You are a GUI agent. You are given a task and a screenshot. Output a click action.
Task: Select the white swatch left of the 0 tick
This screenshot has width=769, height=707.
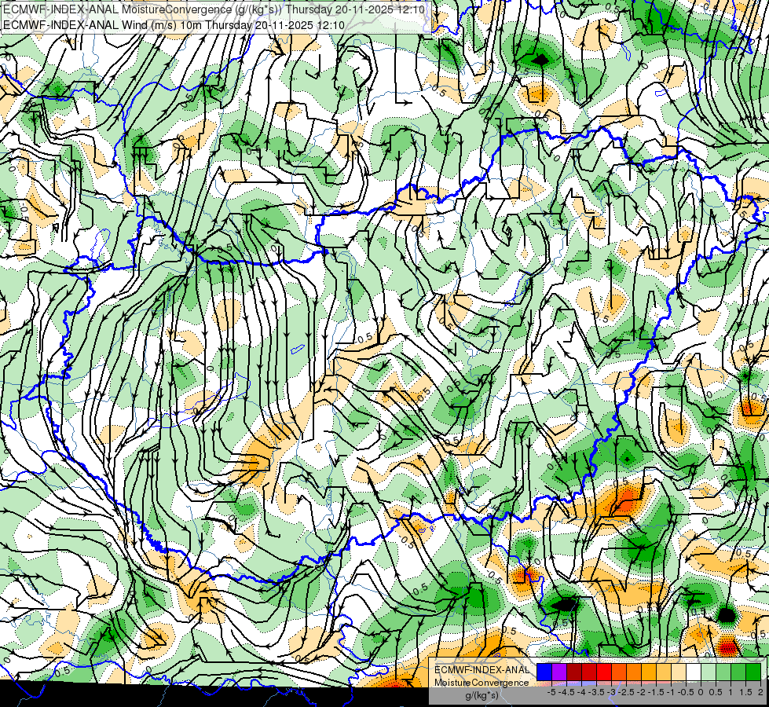pos(694,672)
